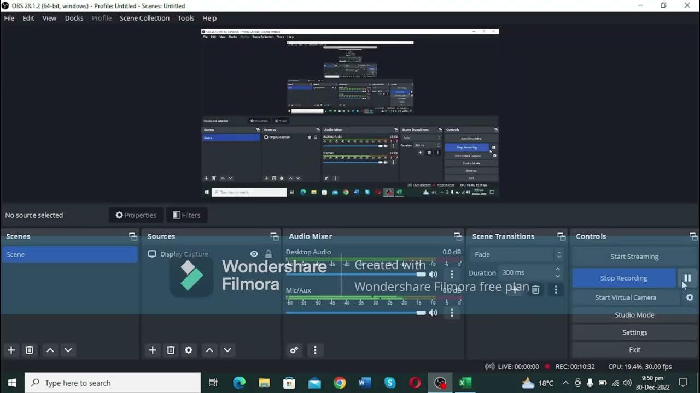
Task: Mute Desktop Audio speaker icon
Action: [x=433, y=274]
